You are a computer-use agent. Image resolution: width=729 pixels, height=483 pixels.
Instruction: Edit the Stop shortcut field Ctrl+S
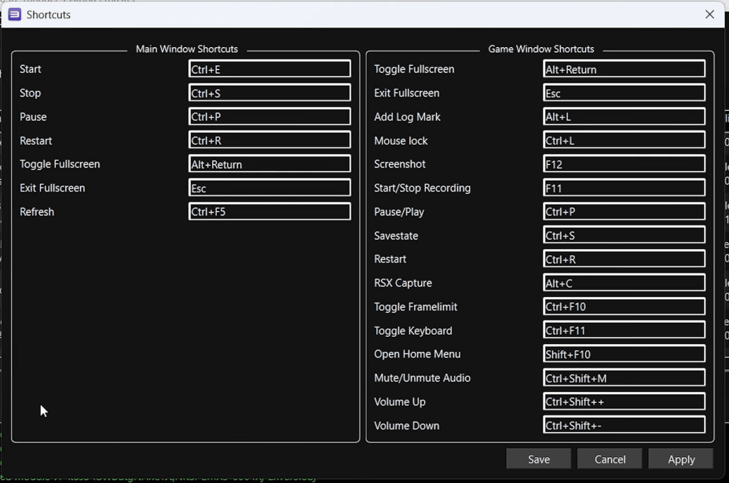point(269,93)
